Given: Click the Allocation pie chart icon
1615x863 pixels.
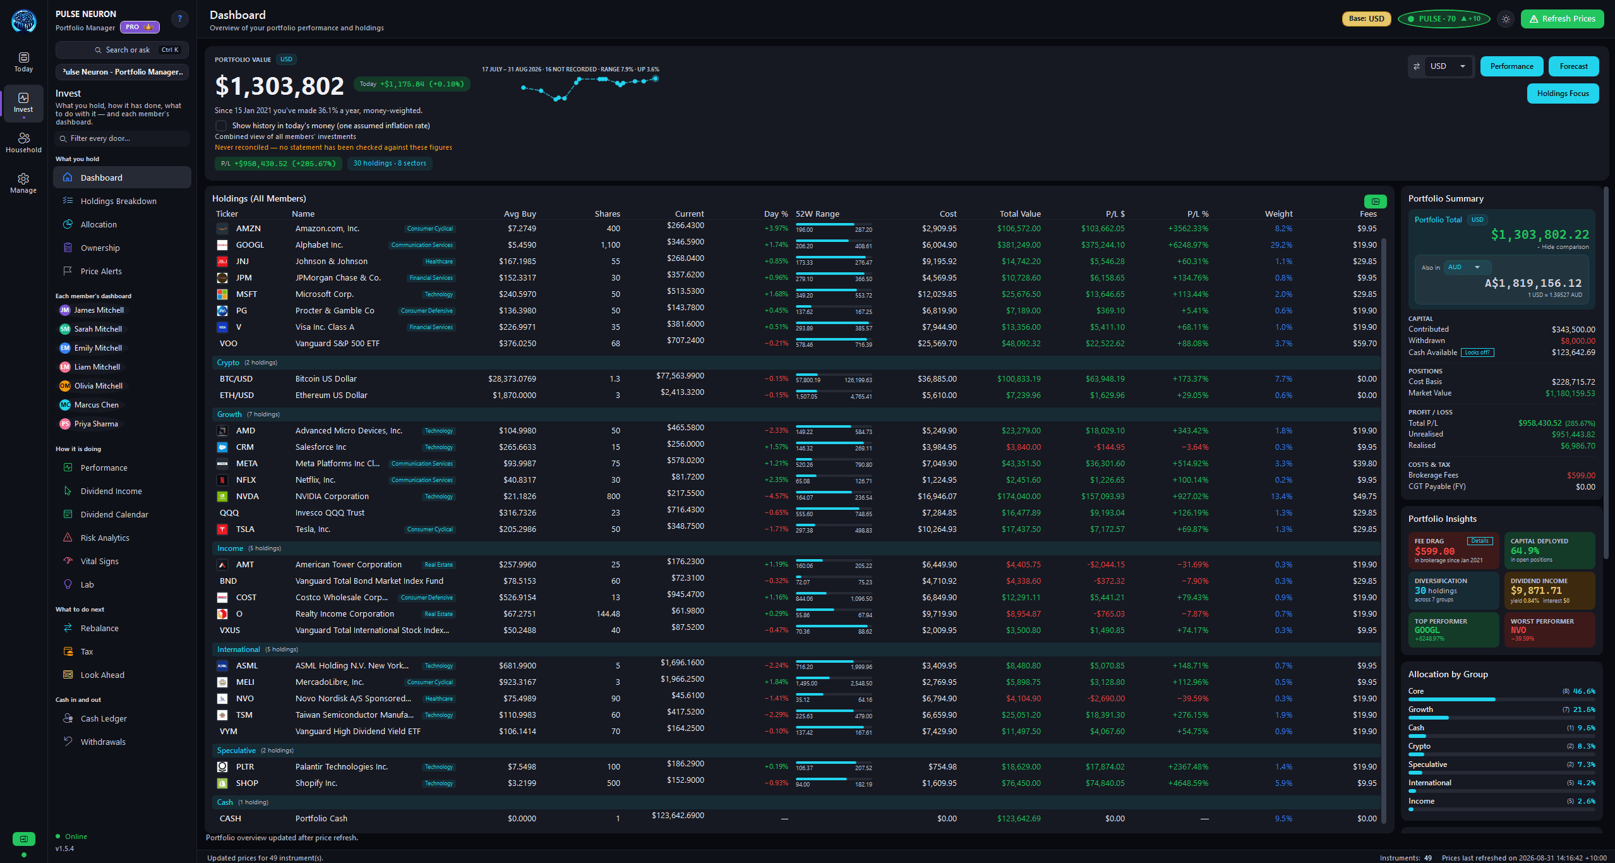Looking at the screenshot, I should (68, 224).
